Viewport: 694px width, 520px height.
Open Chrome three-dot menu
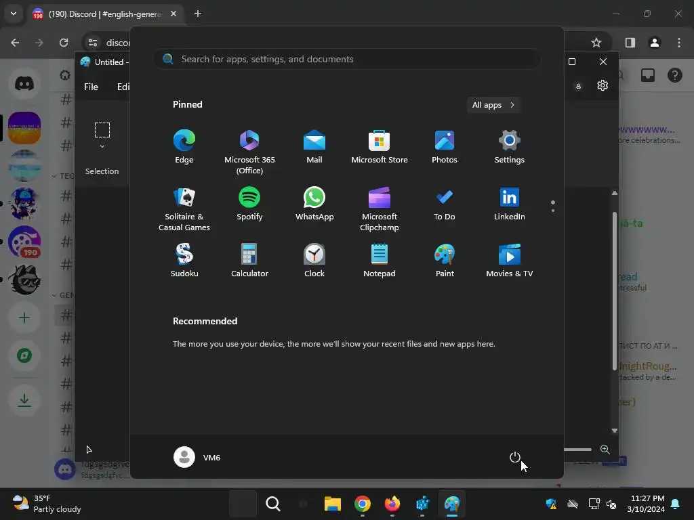coord(679,43)
